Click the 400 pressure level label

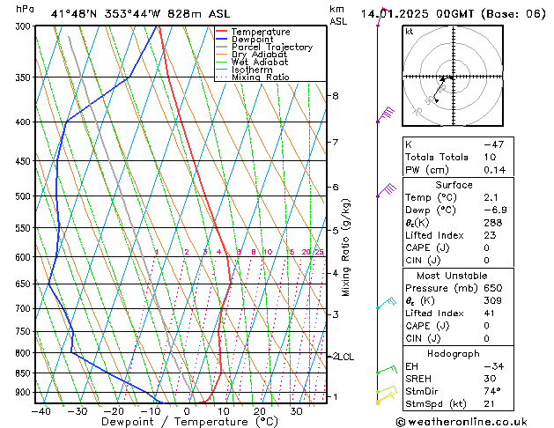pos(25,122)
